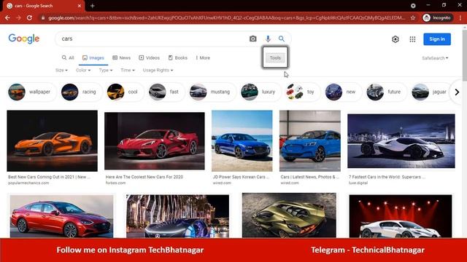Image resolution: width=467 pixels, height=262 pixels.
Task: Open the More menu
Action: pos(203,57)
